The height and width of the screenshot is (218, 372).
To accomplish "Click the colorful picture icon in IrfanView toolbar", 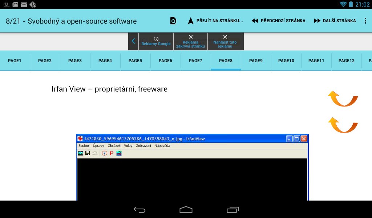I will pyautogui.click(x=119, y=153).
